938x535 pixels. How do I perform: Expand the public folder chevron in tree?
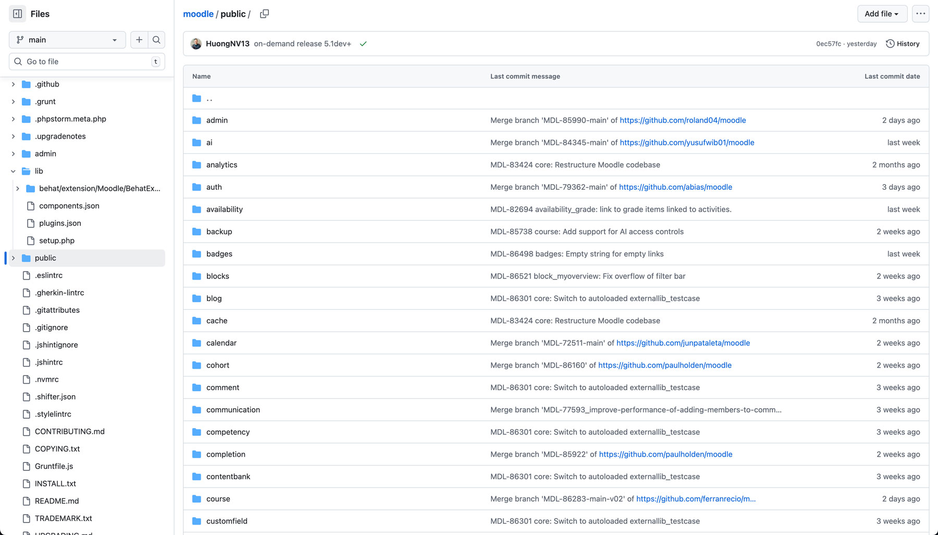(x=14, y=258)
